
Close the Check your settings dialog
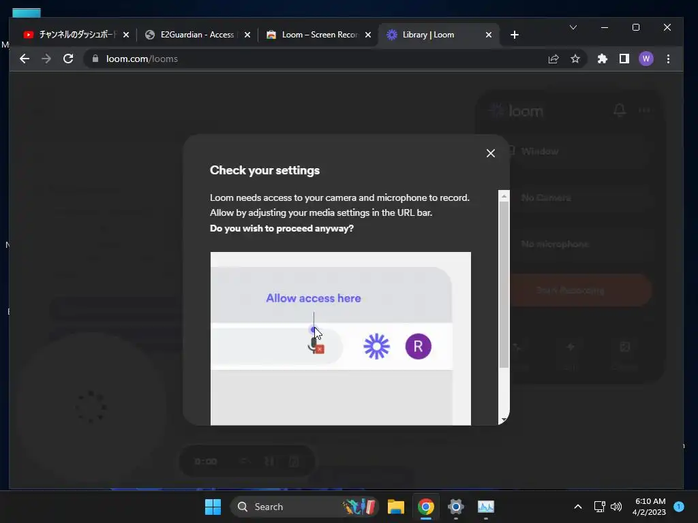[x=491, y=153]
